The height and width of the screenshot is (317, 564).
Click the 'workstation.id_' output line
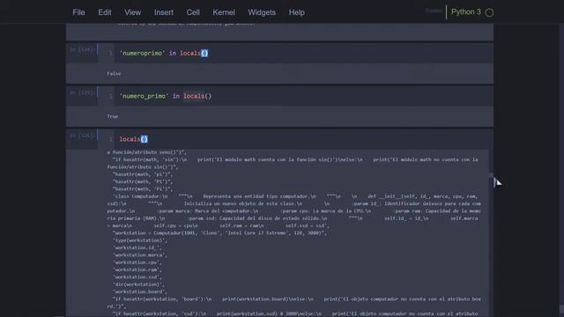pyautogui.click(x=137, y=247)
